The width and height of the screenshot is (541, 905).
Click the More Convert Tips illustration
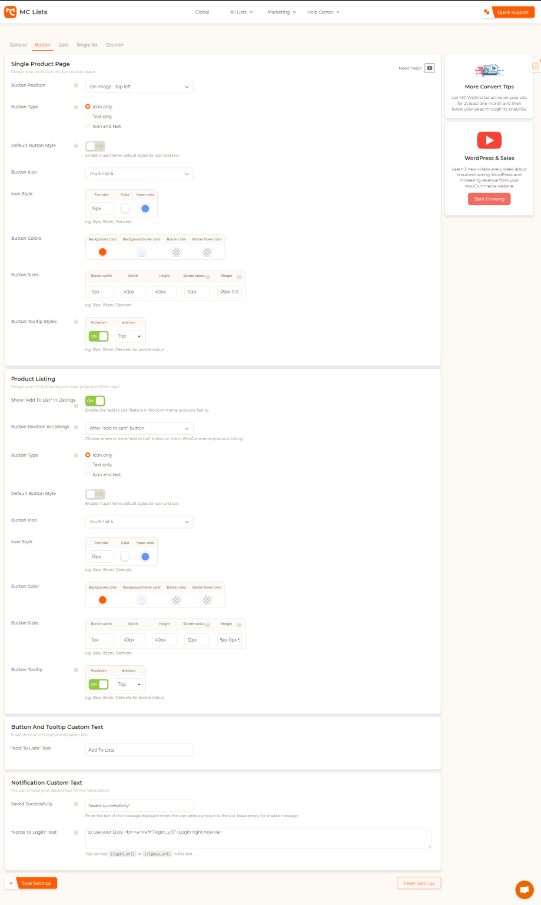click(489, 71)
